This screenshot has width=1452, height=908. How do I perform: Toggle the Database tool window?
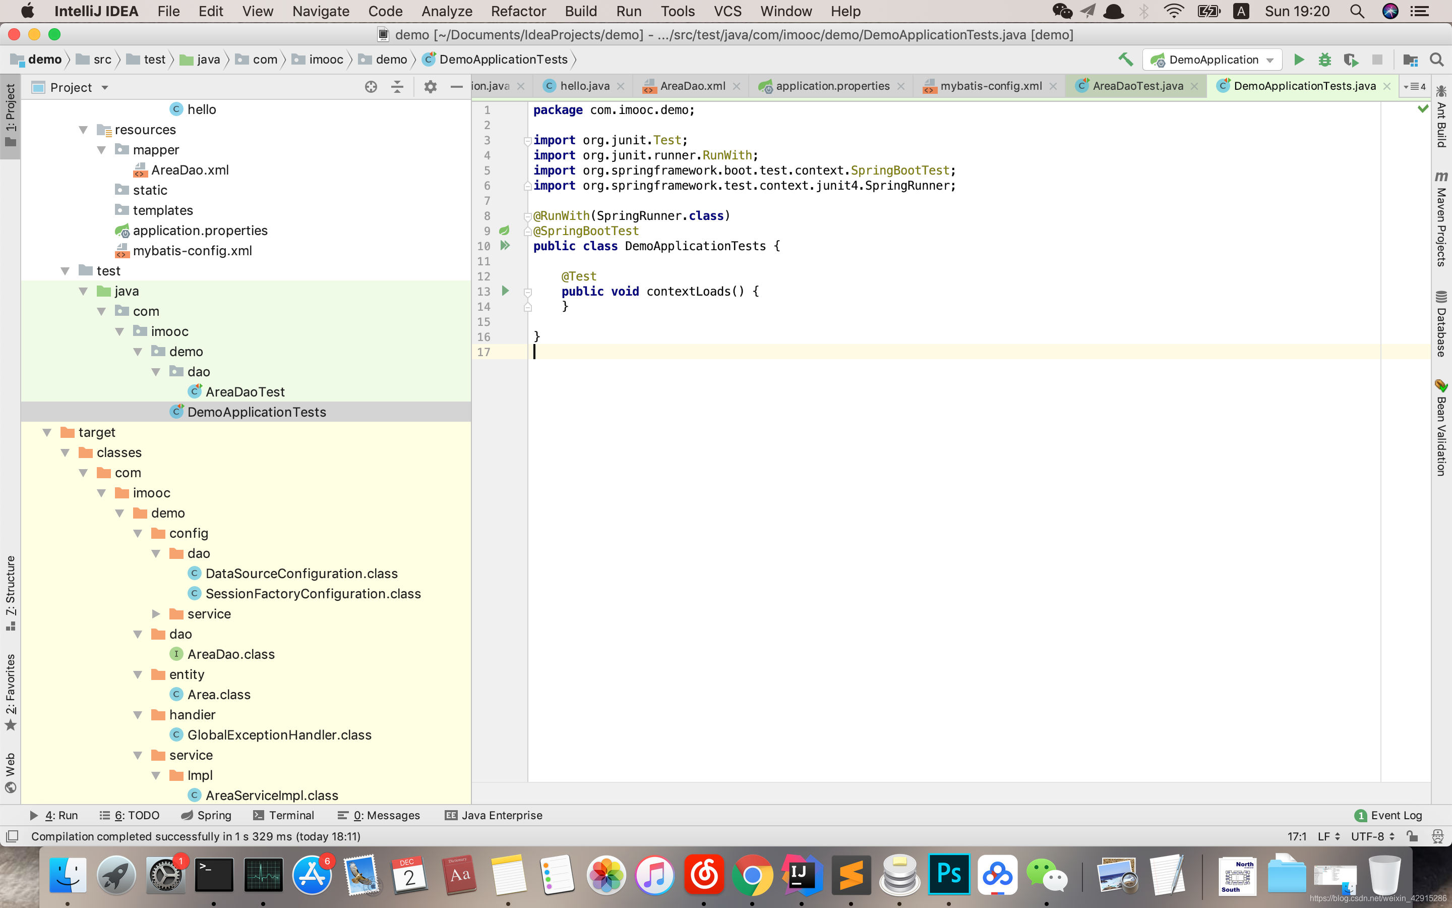click(x=1441, y=324)
